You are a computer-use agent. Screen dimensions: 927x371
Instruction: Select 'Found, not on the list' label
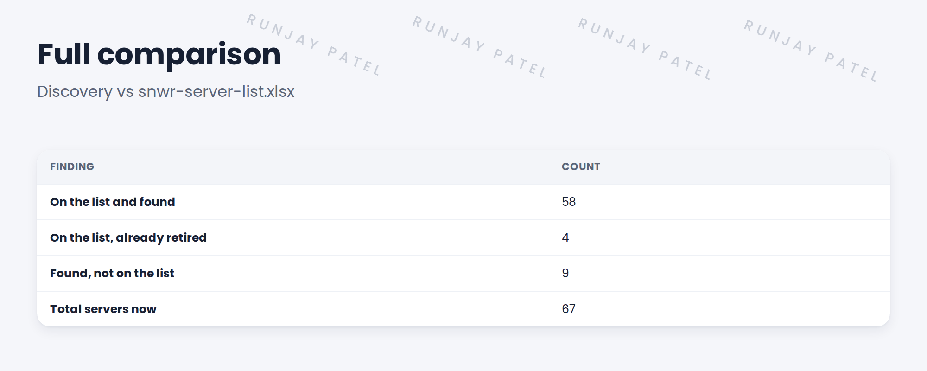112,273
